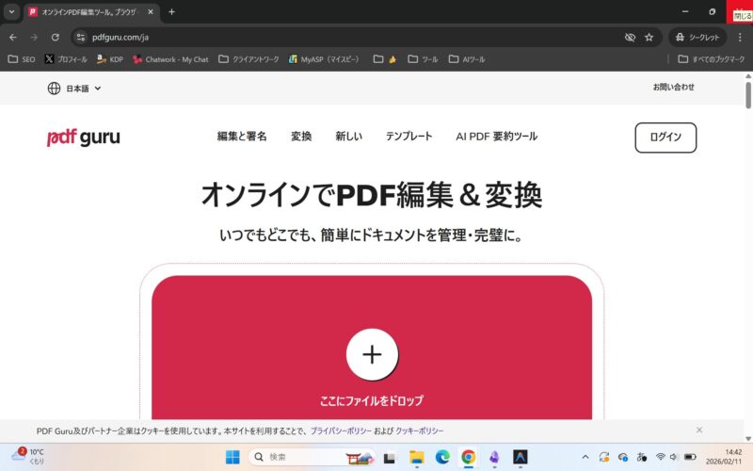Dismiss the cookie notice banner
The height and width of the screenshot is (471, 753).
(698, 430)
